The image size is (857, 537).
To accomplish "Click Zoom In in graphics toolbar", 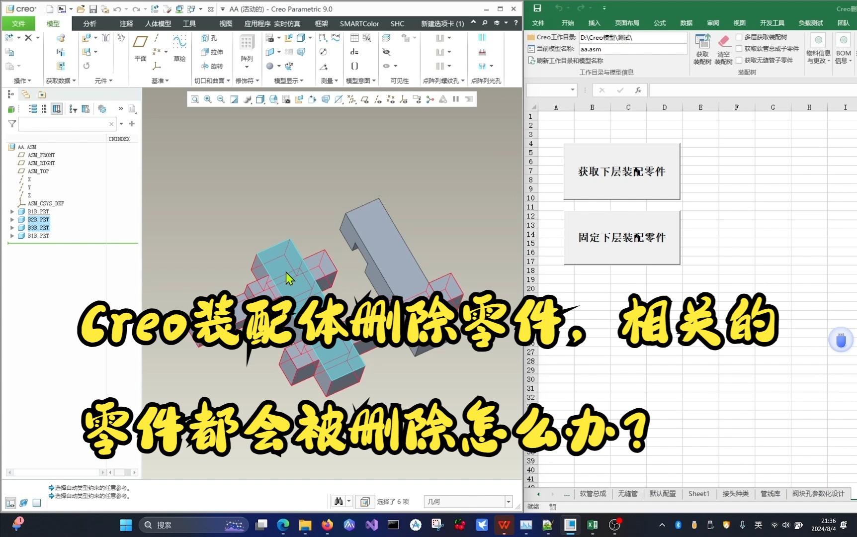I will (x=208, y=99).
